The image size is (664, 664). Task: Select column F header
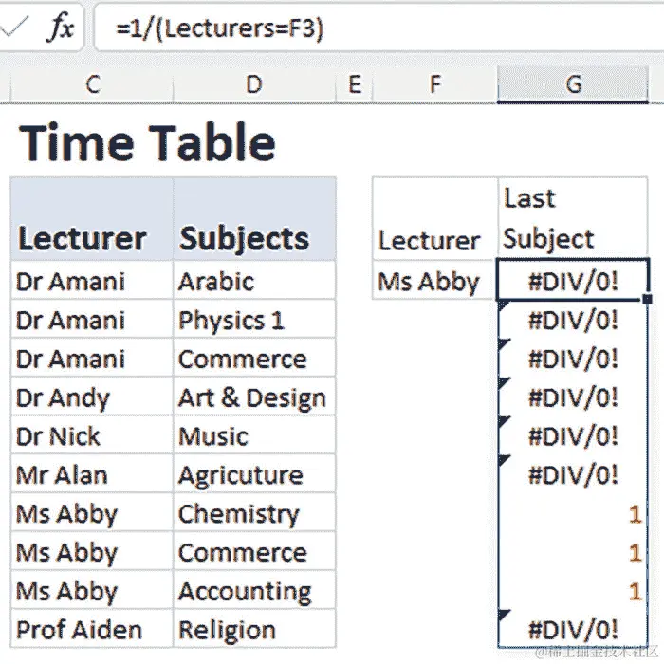[434, 84]
